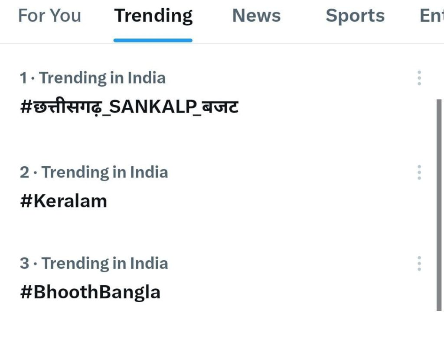The image size is (444, 339).
Task: Click the partially visible Entertainment tab
Action: point(431,16)
